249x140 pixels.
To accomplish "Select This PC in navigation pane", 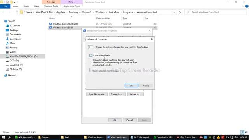I will click(x=12, y=21).
